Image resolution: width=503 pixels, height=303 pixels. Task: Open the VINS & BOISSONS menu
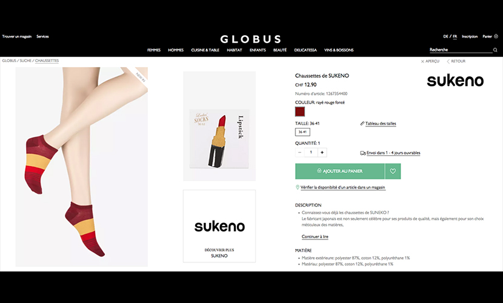click(x=339, y=50)
